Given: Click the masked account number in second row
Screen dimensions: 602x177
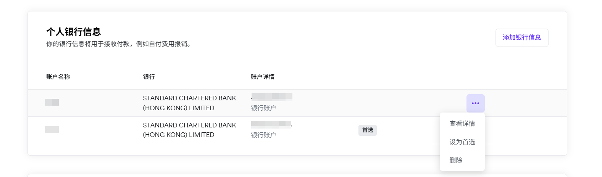Looking at the screenshot, I should pos(271,124).
